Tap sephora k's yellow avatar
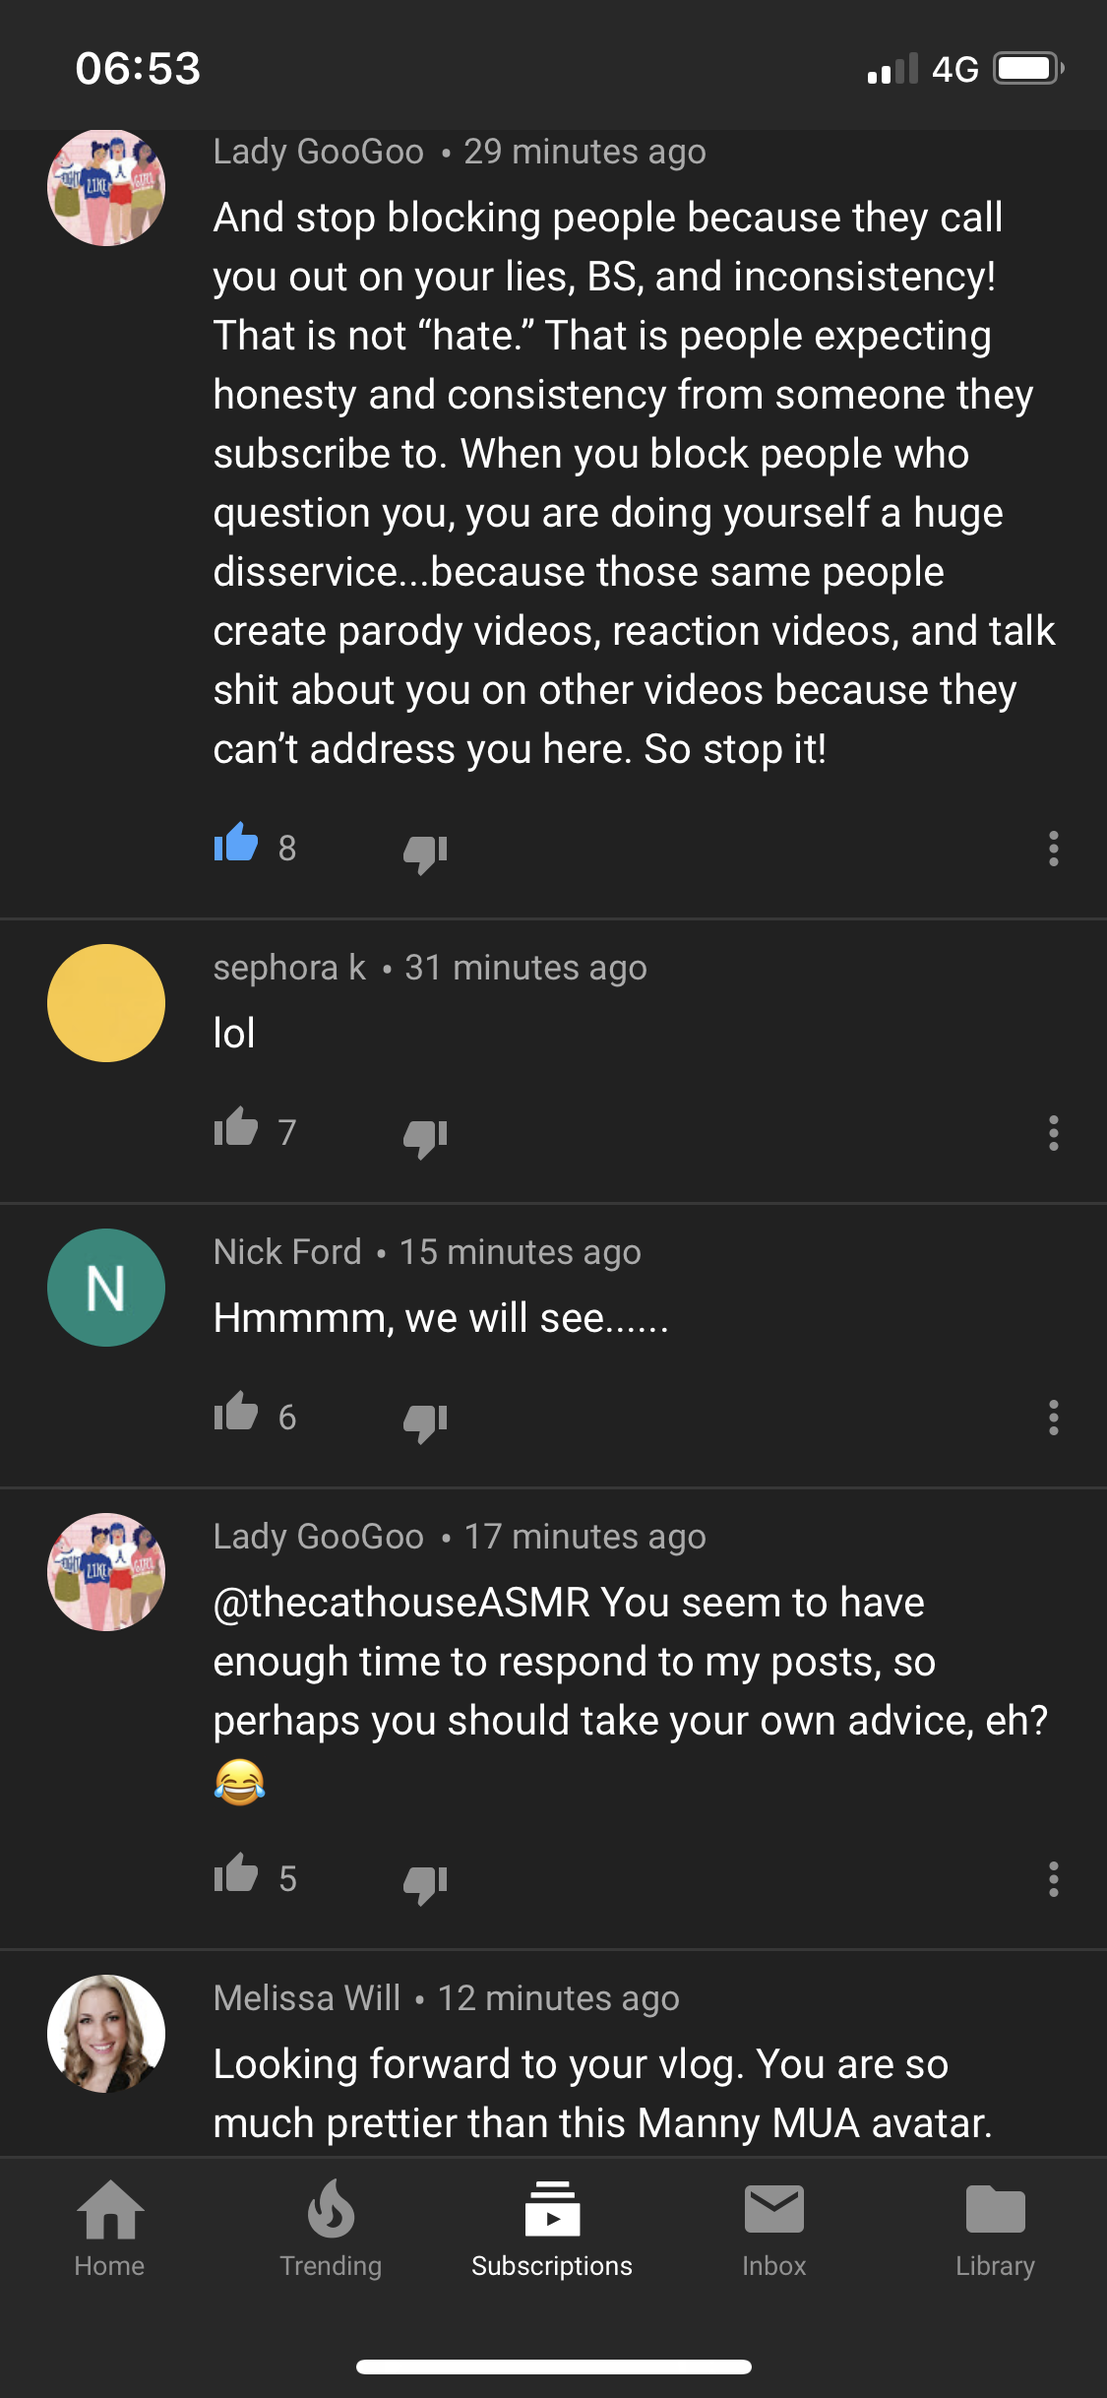 coord(106,1003)
